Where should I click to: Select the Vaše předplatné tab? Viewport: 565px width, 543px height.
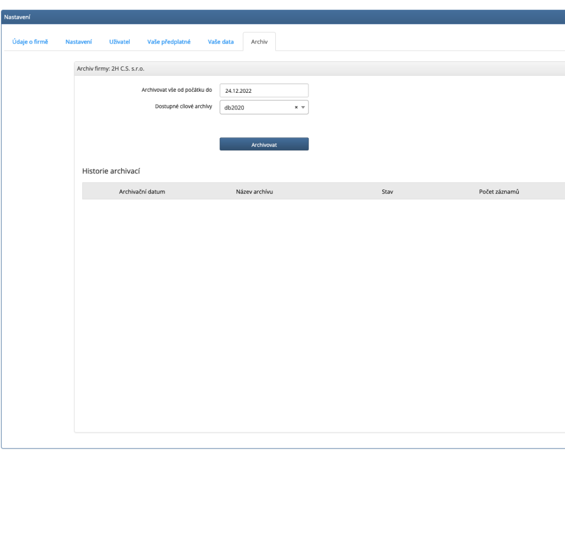coord(169,42)
